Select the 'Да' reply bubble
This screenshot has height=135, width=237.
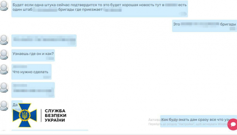(x=16, y=105)
